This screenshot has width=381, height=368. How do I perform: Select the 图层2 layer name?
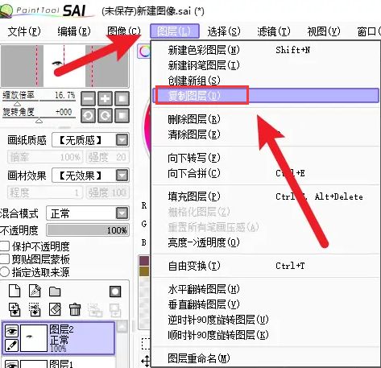pyautogui.click(x=61, y=329)
